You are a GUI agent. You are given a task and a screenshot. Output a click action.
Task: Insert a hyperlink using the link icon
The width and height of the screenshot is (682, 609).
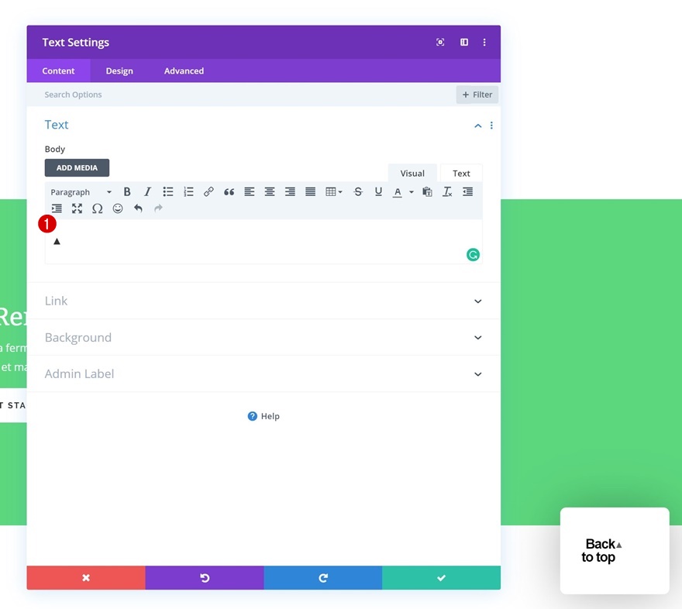pos(208,191)
